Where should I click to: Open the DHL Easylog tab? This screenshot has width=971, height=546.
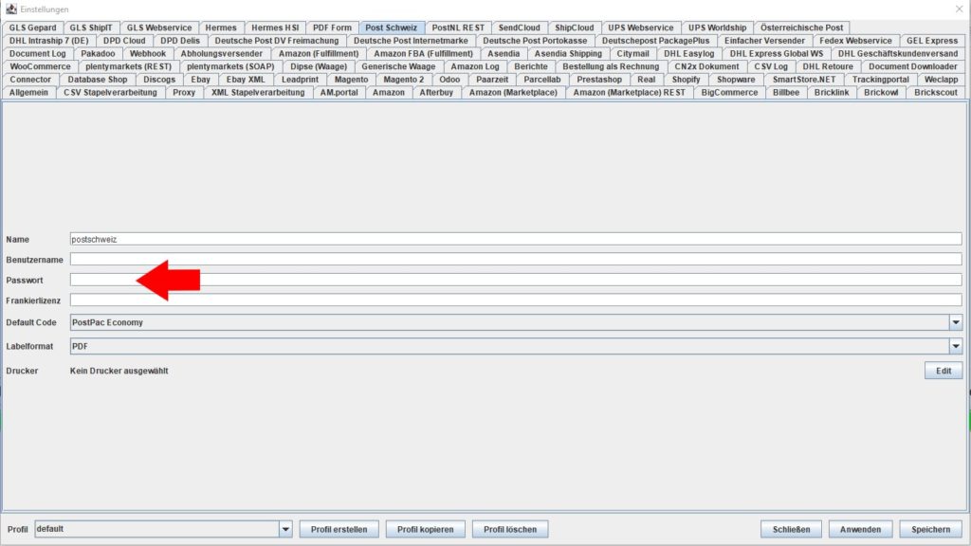click(x=688, y=54)
